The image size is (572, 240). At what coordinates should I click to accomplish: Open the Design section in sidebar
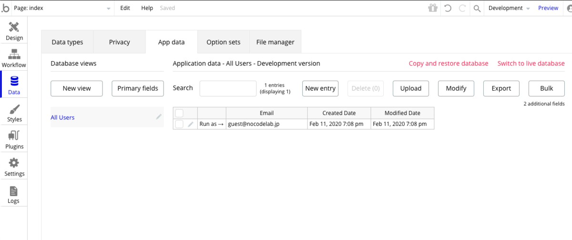(x=14, y=31)
